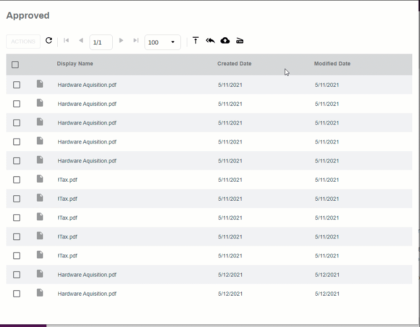Check the second Hardware Aquisition.pdf row checkbox
Screen dimensions: 420x327
click(17, 104)
